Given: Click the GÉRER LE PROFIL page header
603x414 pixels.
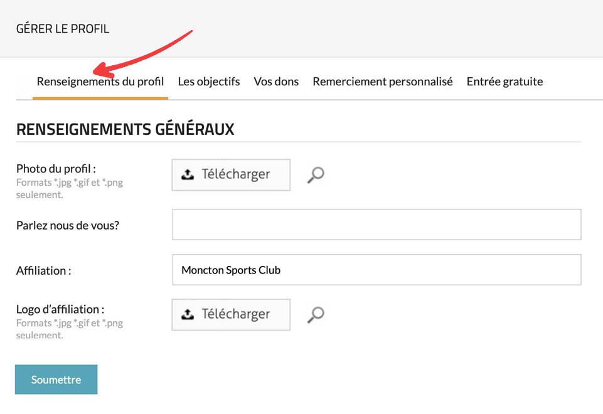Looking at the screenshot, I should tap(63, 29).
